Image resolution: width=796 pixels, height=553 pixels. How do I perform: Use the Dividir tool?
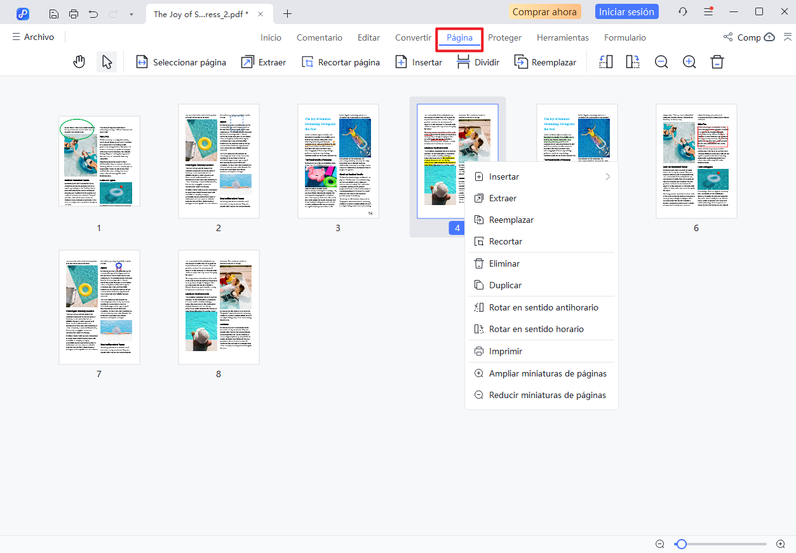[478, 62]
